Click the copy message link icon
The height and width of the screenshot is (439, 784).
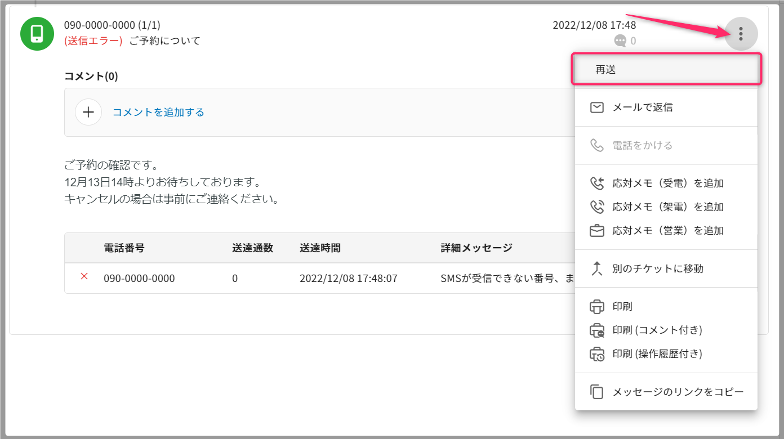[597, 392]
